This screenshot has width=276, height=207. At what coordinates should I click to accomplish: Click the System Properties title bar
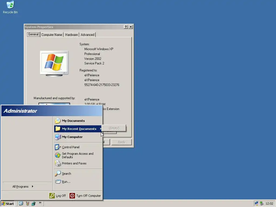(x=74, y=27)
